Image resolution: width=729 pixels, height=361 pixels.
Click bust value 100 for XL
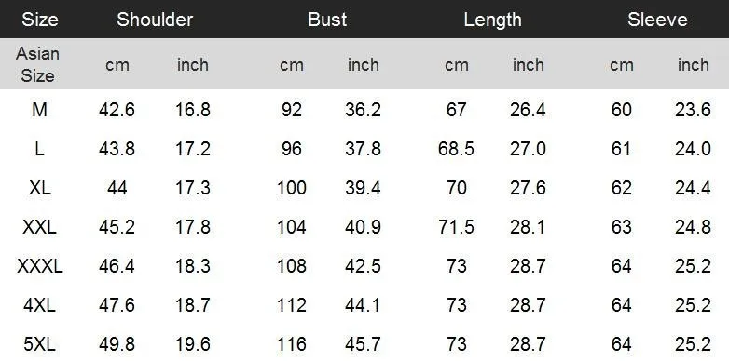pos(292,188)
